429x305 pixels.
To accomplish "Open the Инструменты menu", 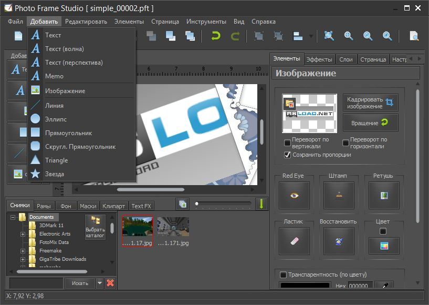I will point(206,22).
